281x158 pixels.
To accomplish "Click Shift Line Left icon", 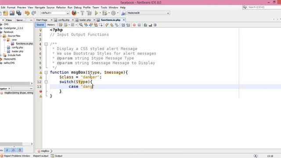I will point(123,25).
